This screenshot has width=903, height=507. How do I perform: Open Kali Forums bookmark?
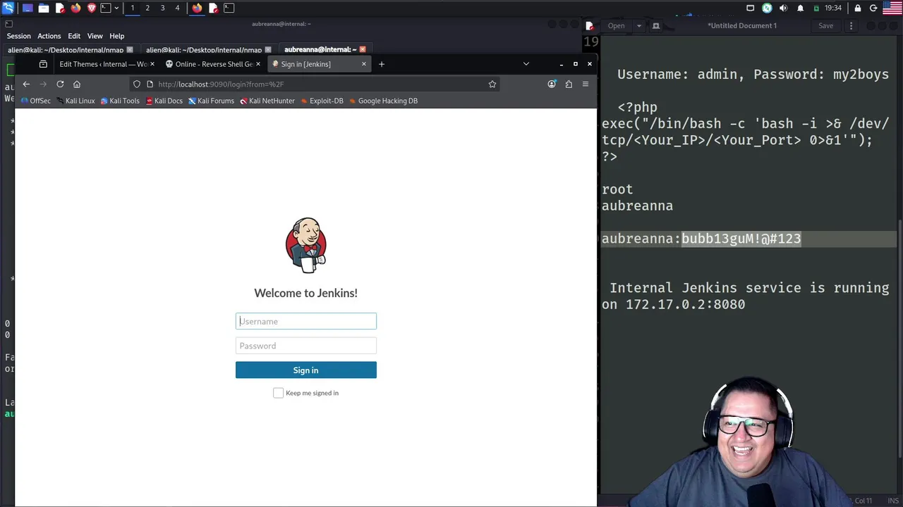point(211,101)
